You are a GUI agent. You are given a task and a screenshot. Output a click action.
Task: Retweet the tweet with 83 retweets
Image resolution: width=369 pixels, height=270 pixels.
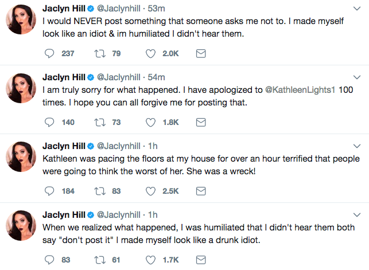tap(100, 191)
